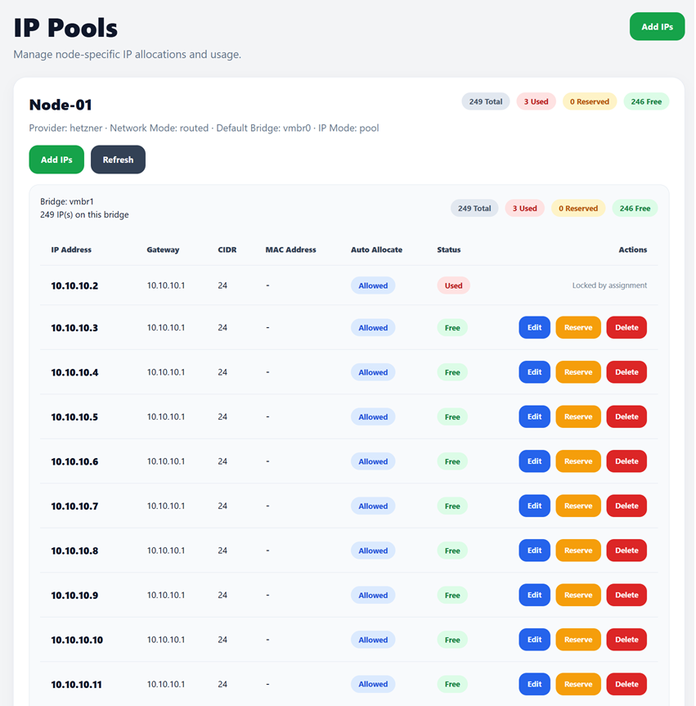Reserve IP 10.10.10.7
The image size is (696, 706).
[578, 506]
